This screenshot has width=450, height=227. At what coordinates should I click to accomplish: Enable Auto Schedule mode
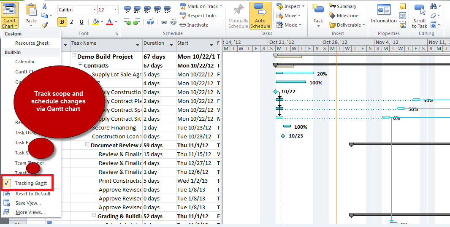[260, 16]
